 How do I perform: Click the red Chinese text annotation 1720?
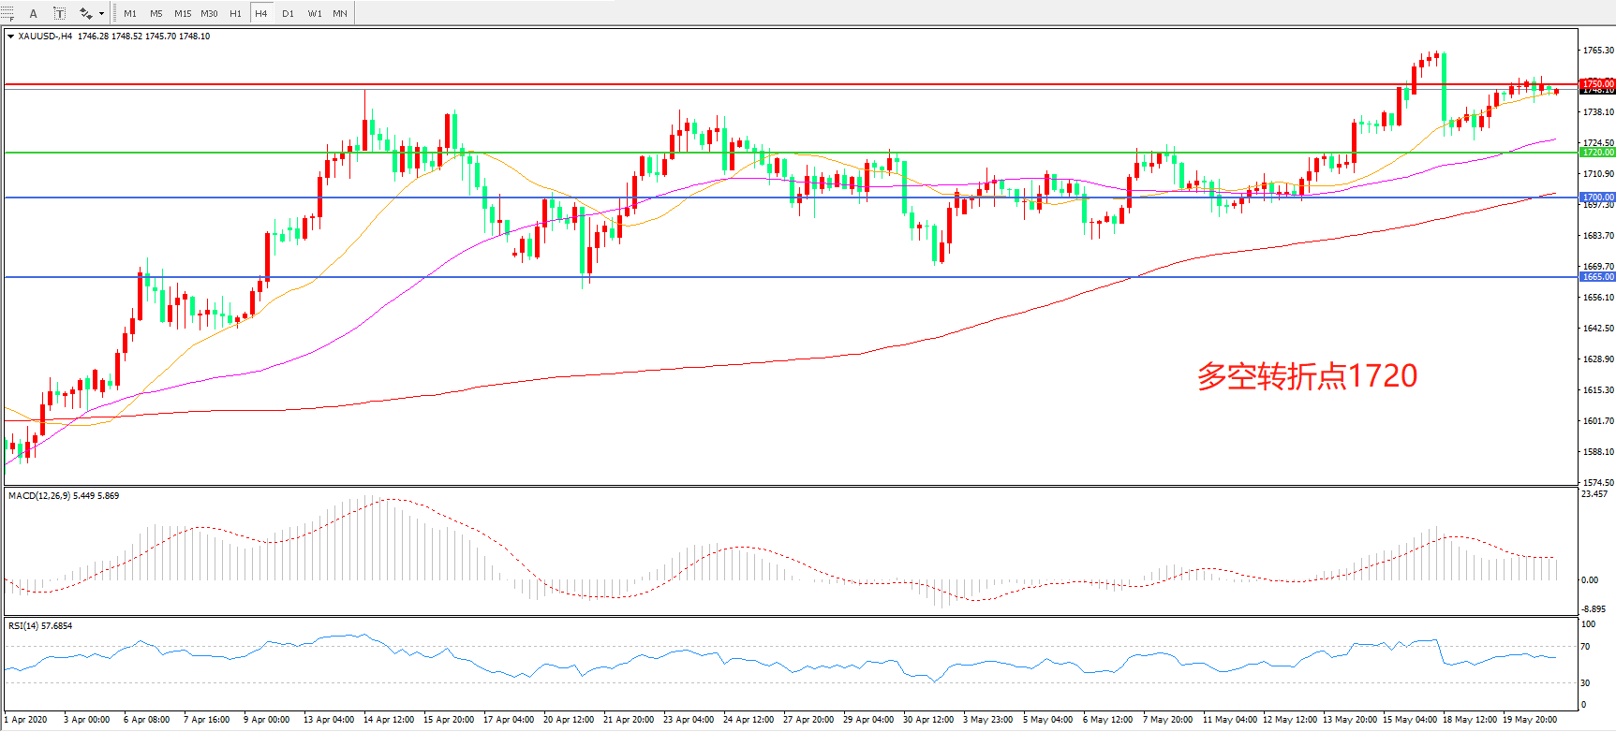coord(1307,376)
